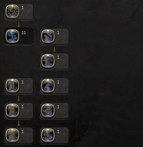
Task: Select the middle pillar skill icon in the chain
Action: click(x=12, y=110)
